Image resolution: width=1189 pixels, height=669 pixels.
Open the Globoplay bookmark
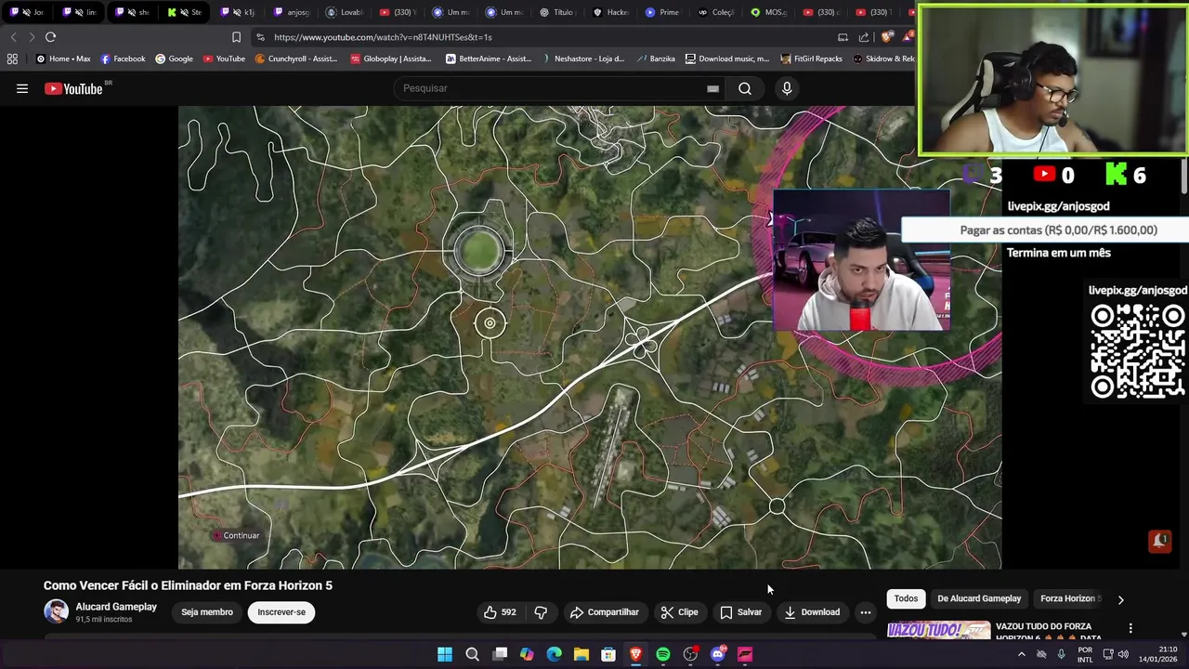(x=391, y=59)
